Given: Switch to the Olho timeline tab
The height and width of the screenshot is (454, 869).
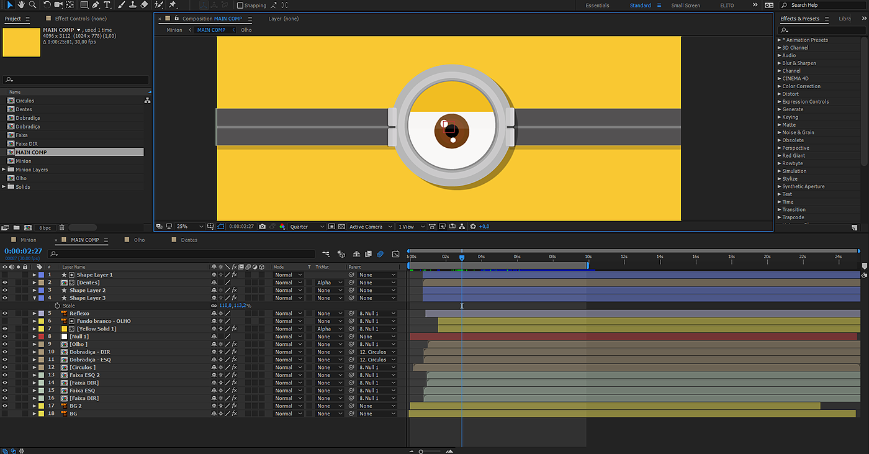Looking at the screenshot, I should coord(140,240).
